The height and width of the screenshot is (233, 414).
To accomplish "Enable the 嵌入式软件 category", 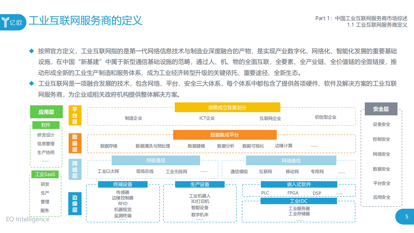I will point(298,184).
